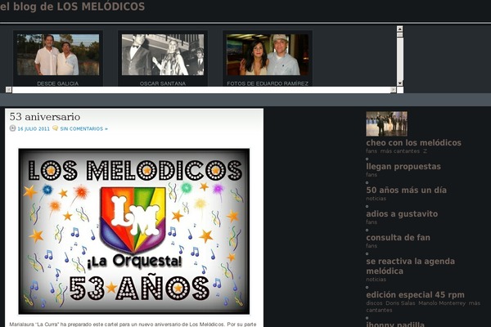Open the 'cheo con los melódicos' post
Viewport: 491px width, 327px height.
pos(413,143)
